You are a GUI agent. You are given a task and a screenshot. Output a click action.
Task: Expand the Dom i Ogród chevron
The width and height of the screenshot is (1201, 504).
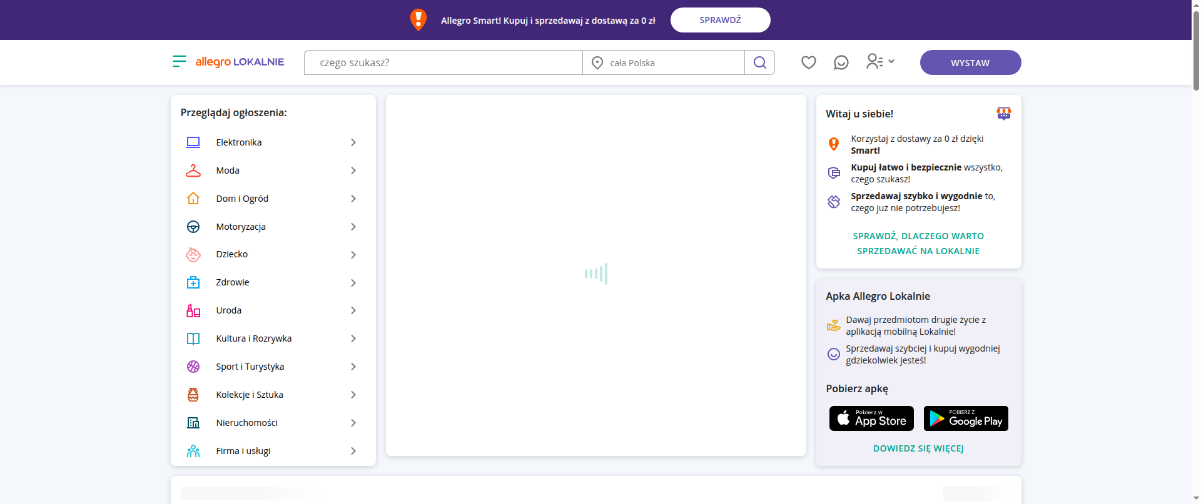coord(353,199)
